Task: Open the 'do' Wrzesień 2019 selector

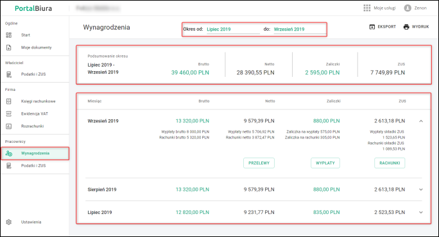Action: click(300, 29)
